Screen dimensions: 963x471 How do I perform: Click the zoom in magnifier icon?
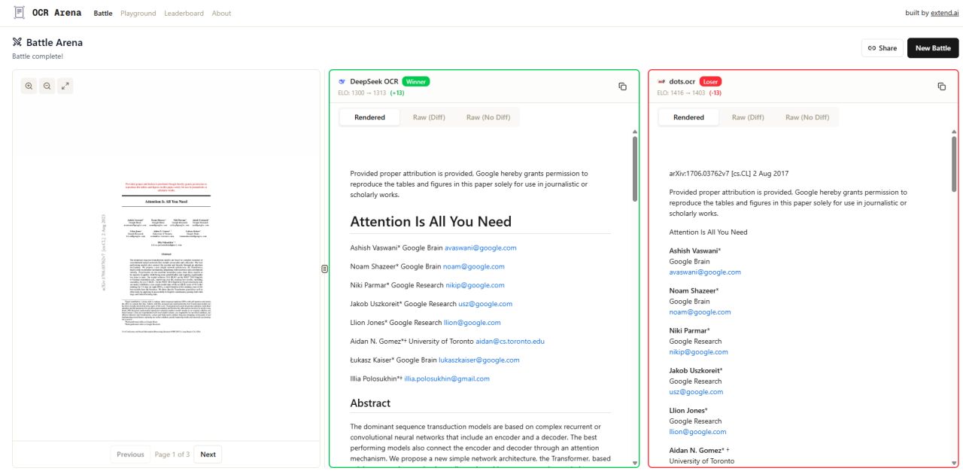point(29,87)
